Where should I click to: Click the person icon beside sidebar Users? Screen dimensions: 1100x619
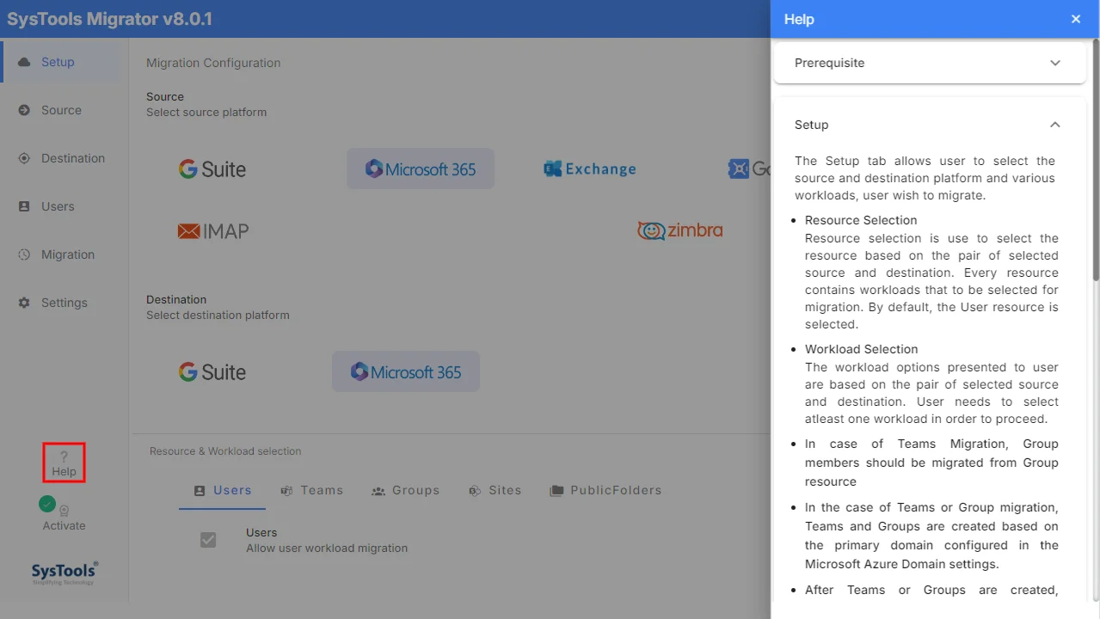click(x=24, y=206)
